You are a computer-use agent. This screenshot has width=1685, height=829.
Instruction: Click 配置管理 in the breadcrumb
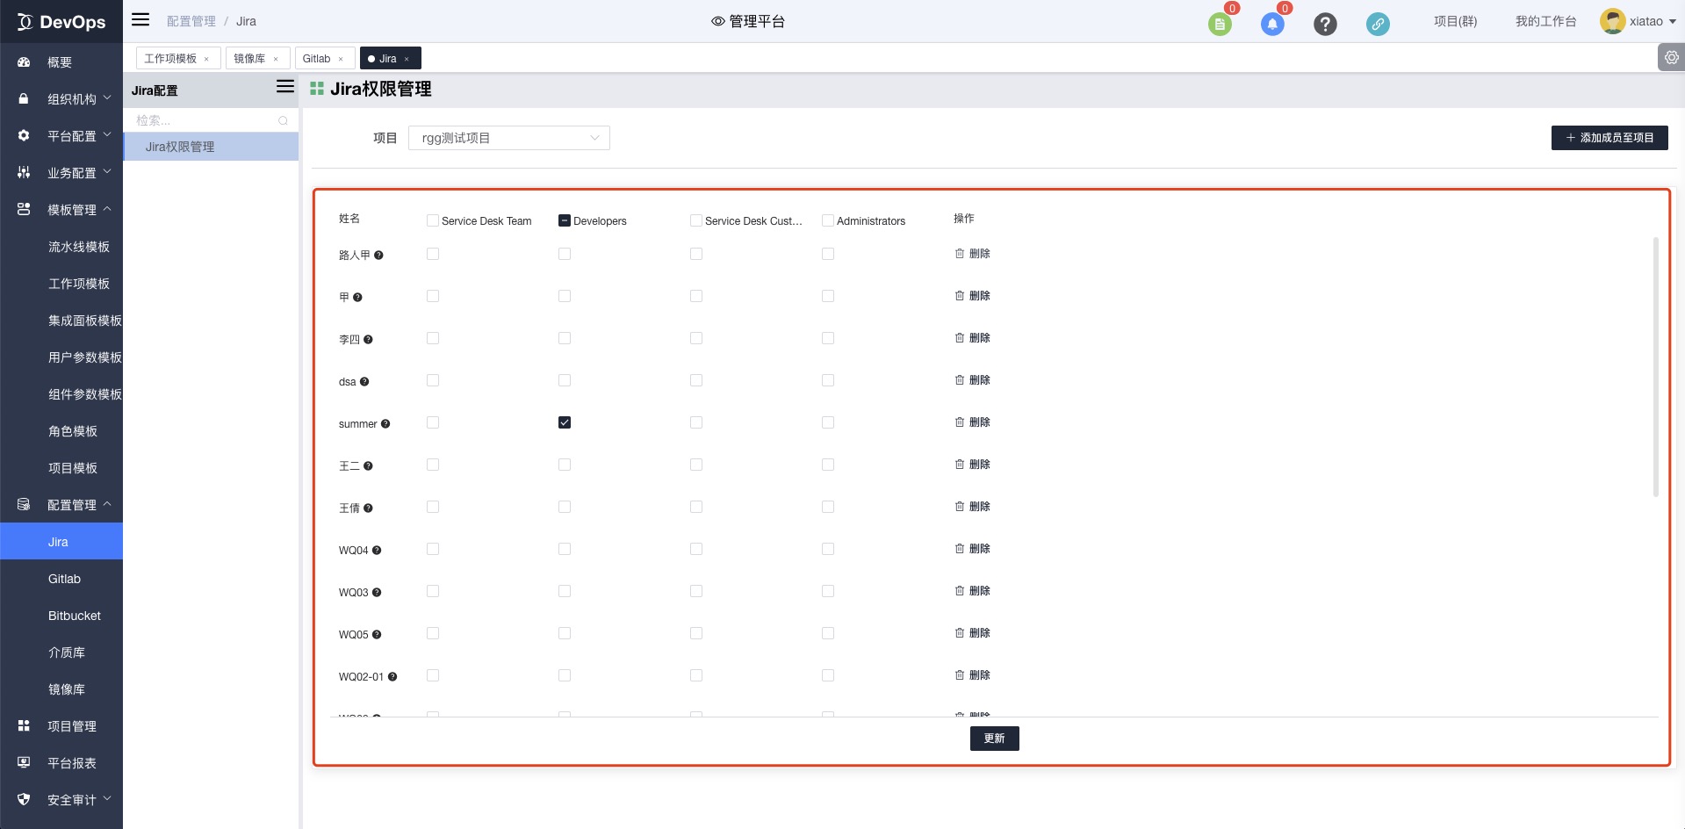coord(191,21)
